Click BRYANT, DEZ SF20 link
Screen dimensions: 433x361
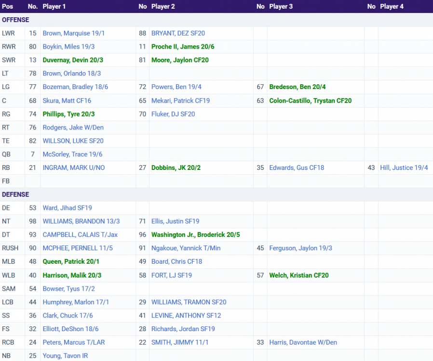point(178,33)
